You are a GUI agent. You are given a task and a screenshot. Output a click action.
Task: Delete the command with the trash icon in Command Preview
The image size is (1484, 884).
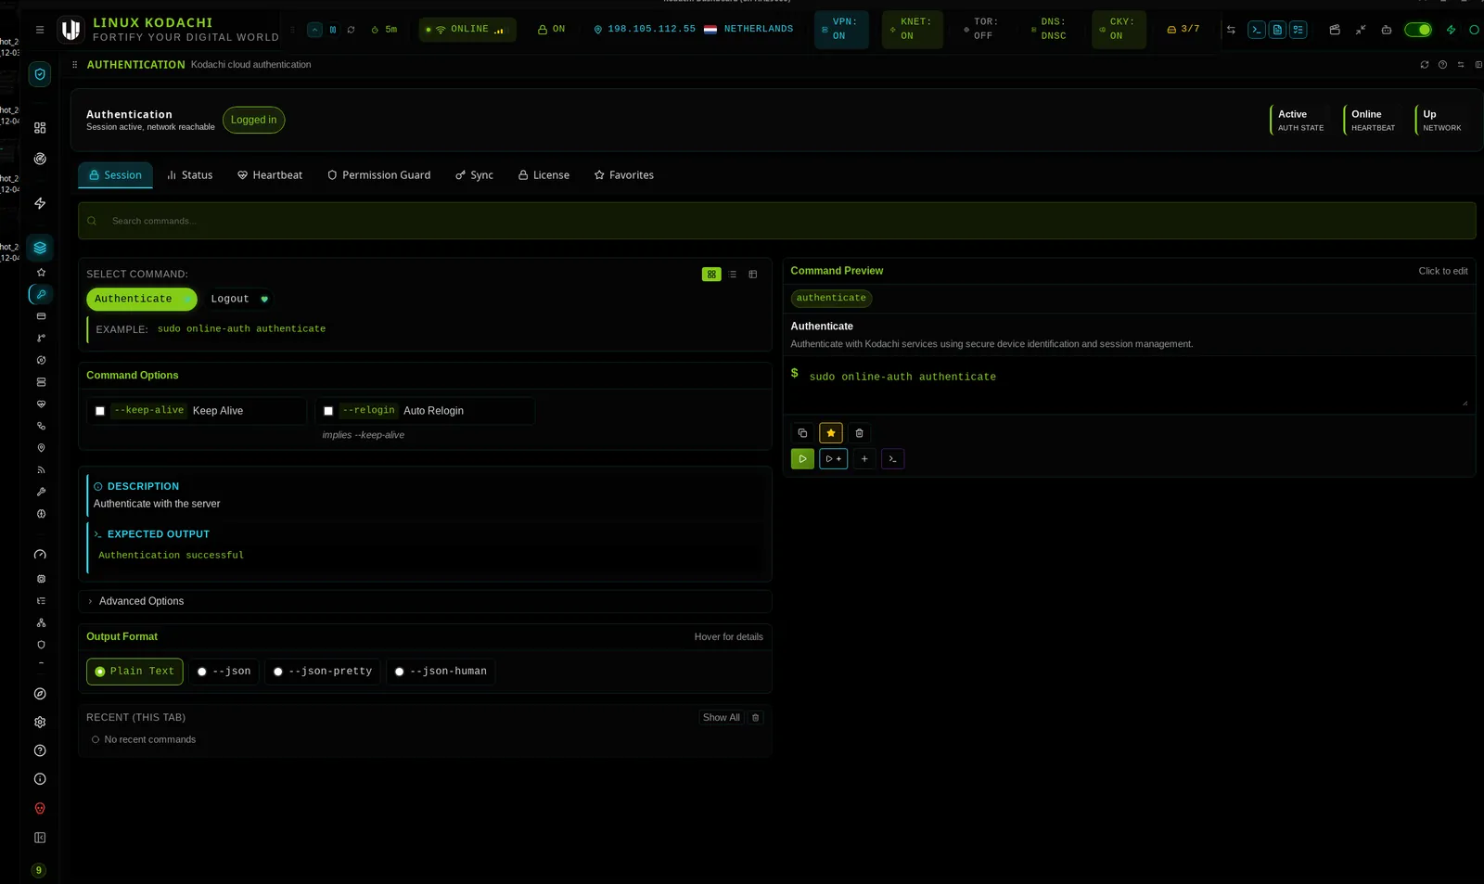pyautogui.click(x=859, y=433)
